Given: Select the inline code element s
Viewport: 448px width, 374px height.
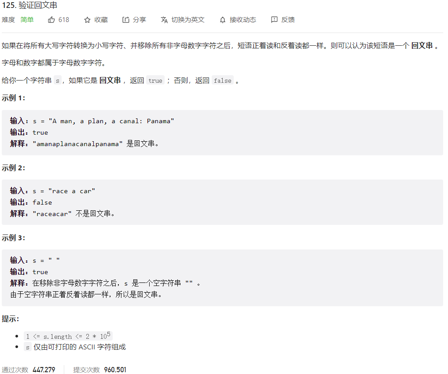Looking at the screenshot, I should pos(28,347).
